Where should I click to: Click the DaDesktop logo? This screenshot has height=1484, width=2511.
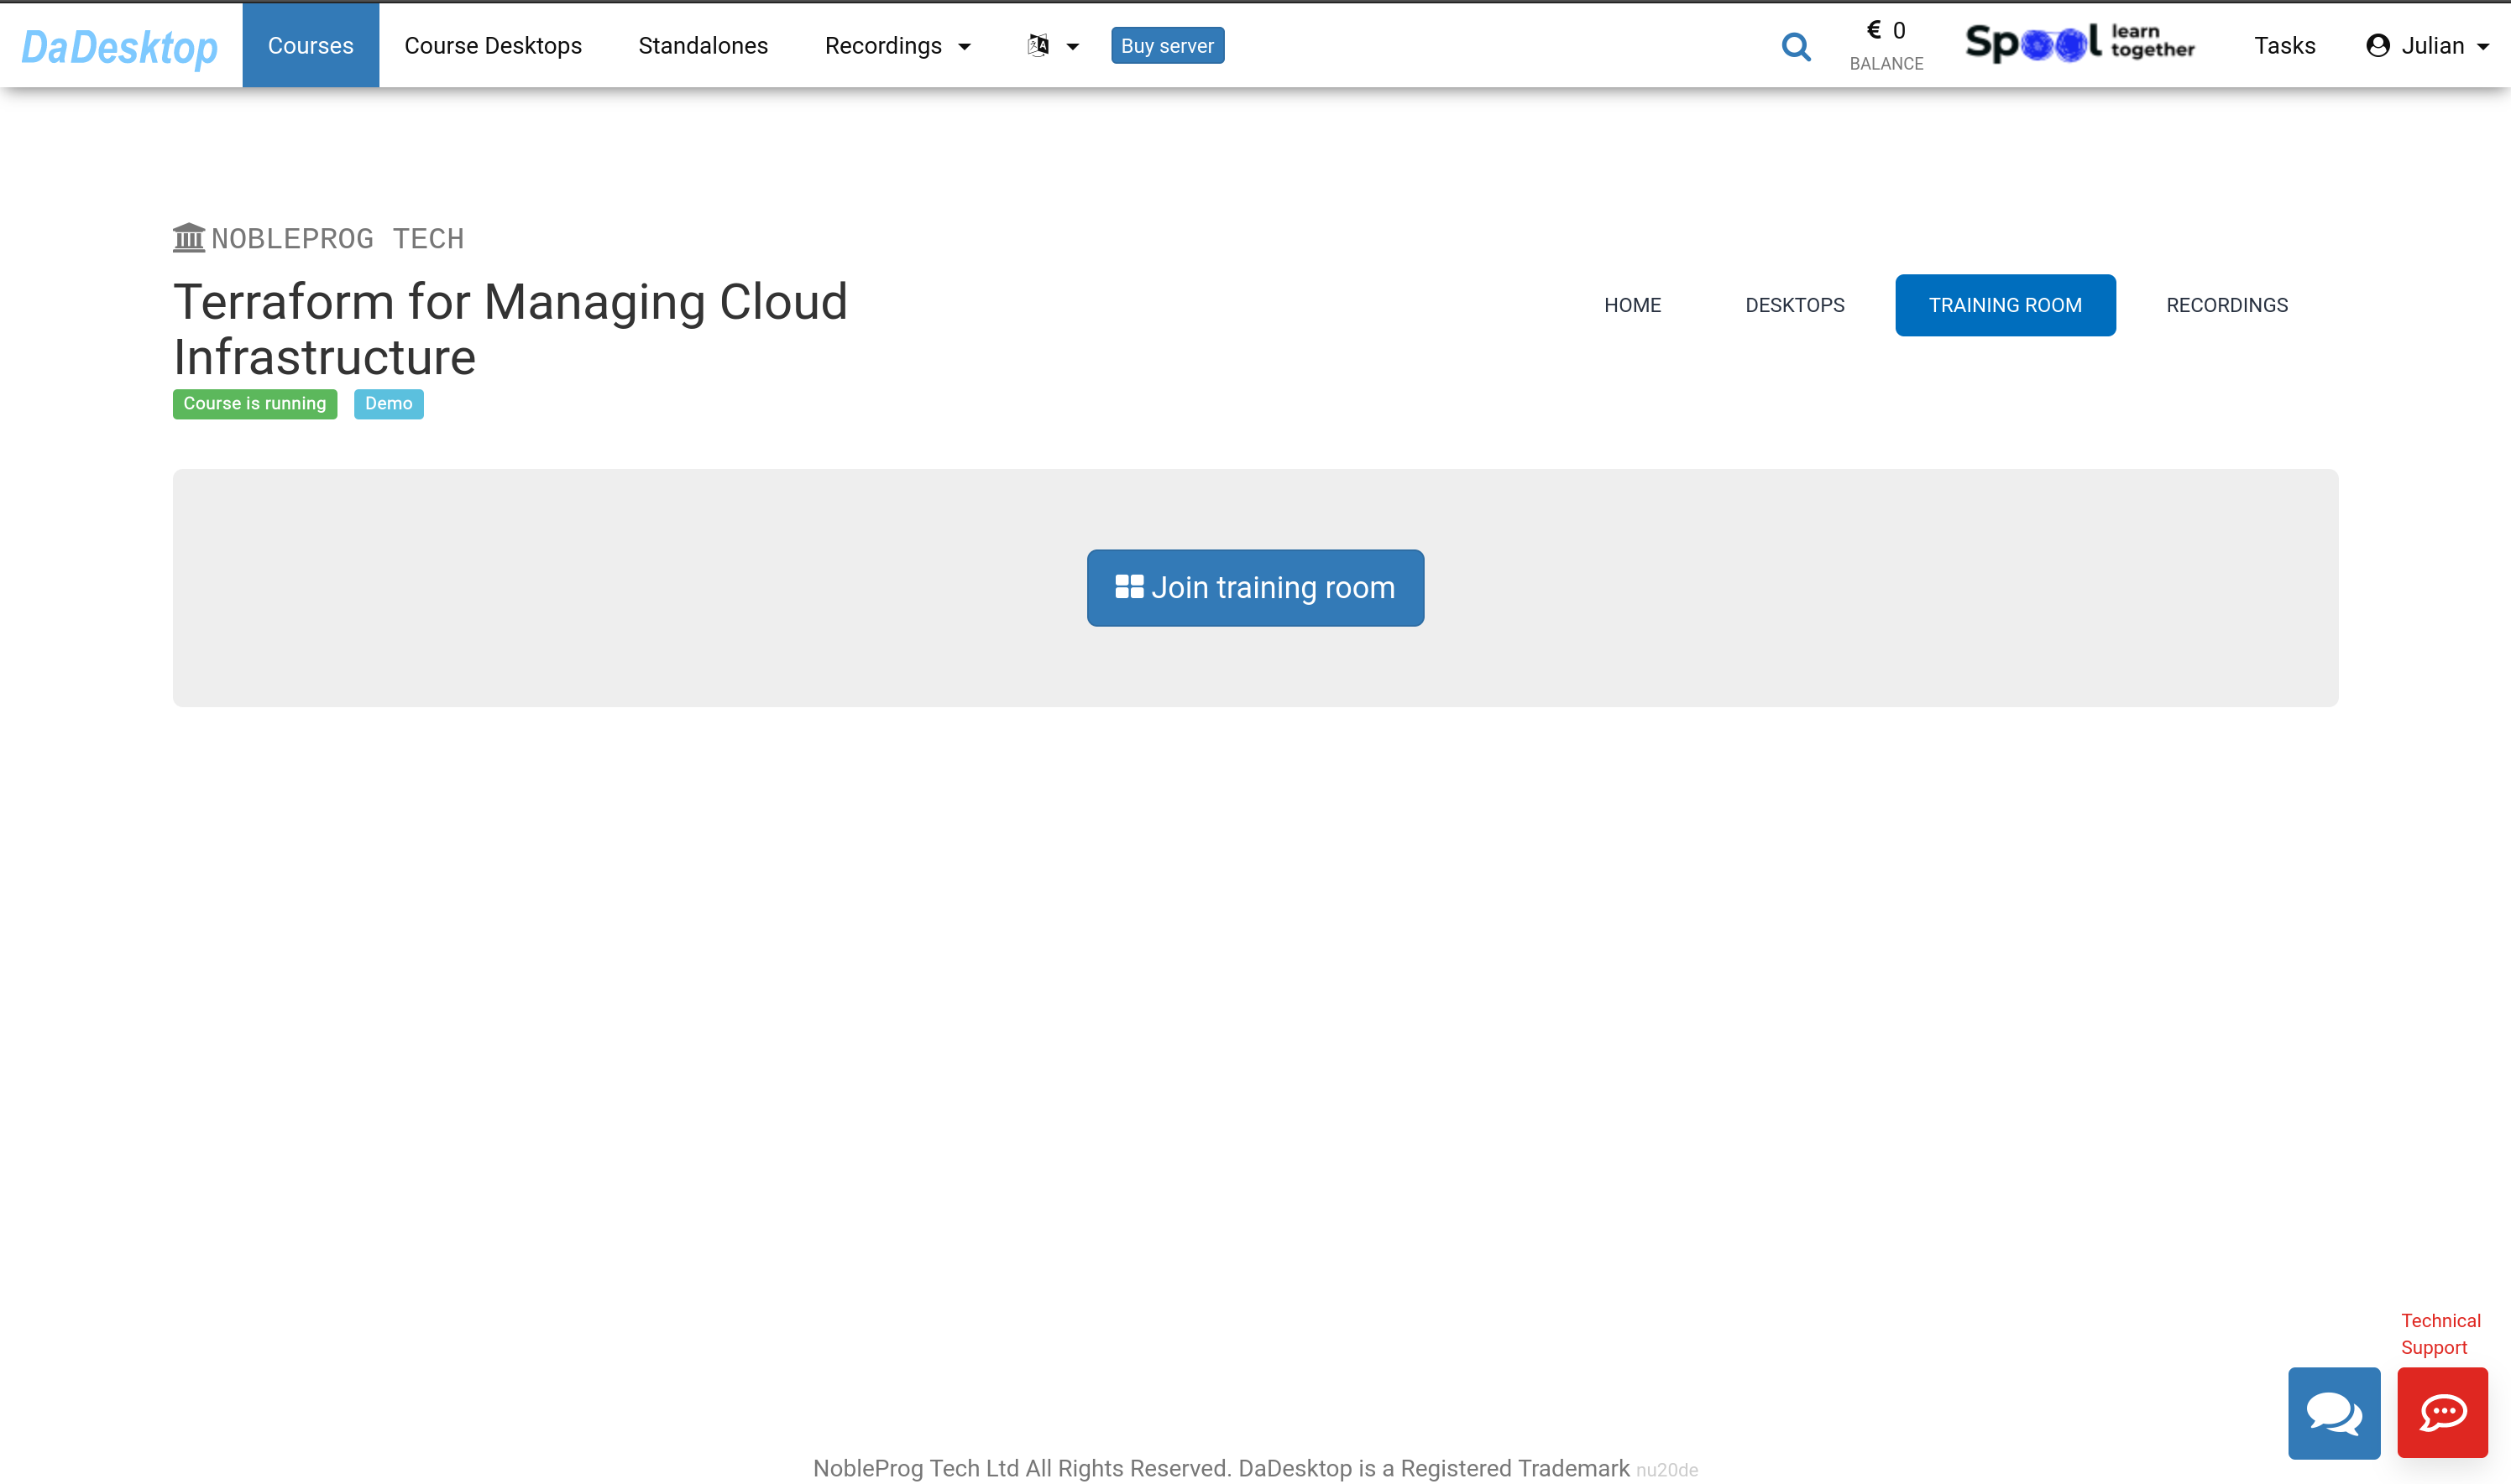(119, 46)
